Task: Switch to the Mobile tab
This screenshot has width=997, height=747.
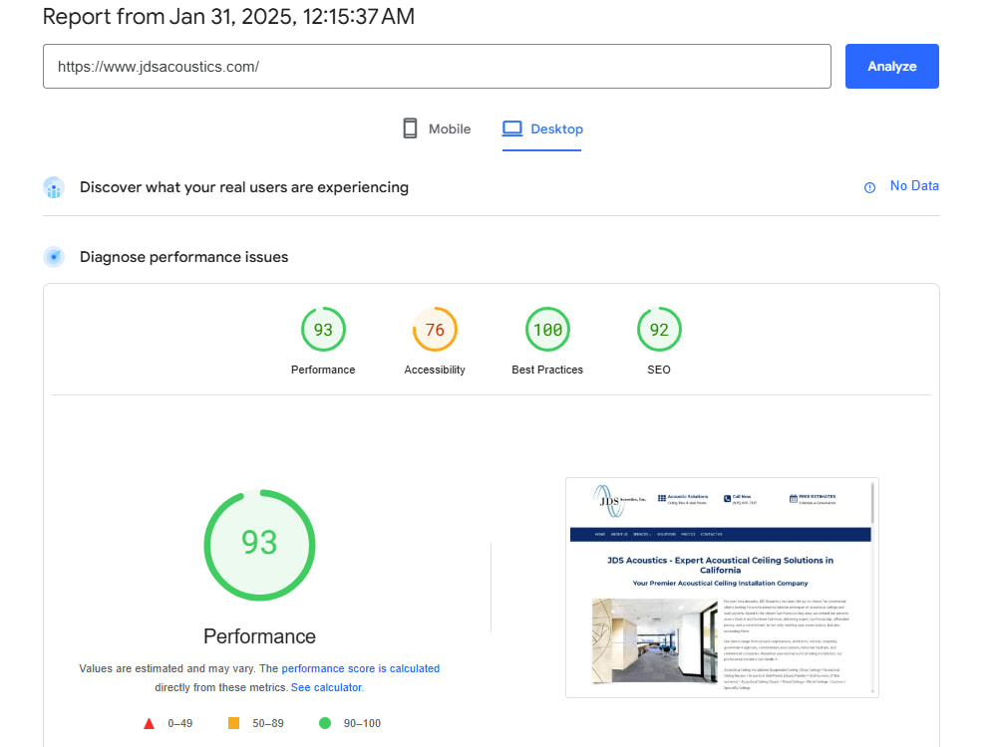Action: 437,128
